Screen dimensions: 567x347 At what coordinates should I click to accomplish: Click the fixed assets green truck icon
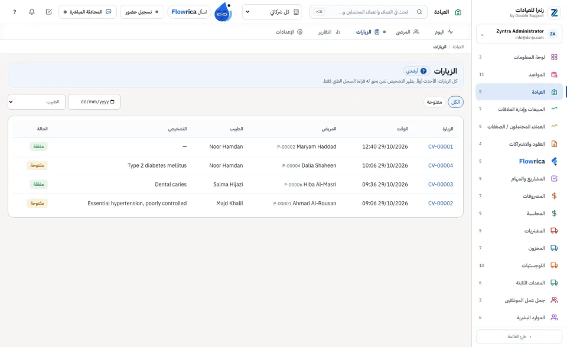tap(554, 283)
